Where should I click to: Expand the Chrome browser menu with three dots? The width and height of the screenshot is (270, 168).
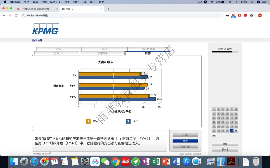(x=266, y=16)
